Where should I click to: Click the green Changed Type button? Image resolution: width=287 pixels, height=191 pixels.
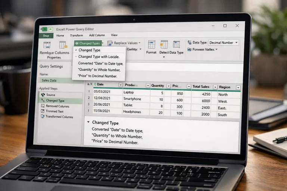(88, 43)
